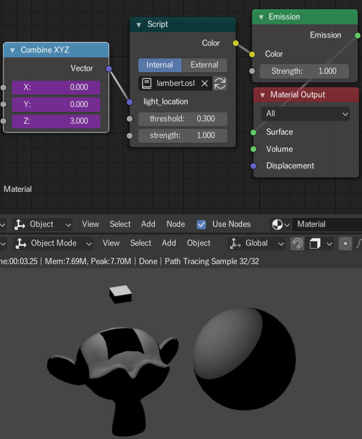Click the Emission output socket
Viewport: 362px width, 439px height.
coord(357,36)
